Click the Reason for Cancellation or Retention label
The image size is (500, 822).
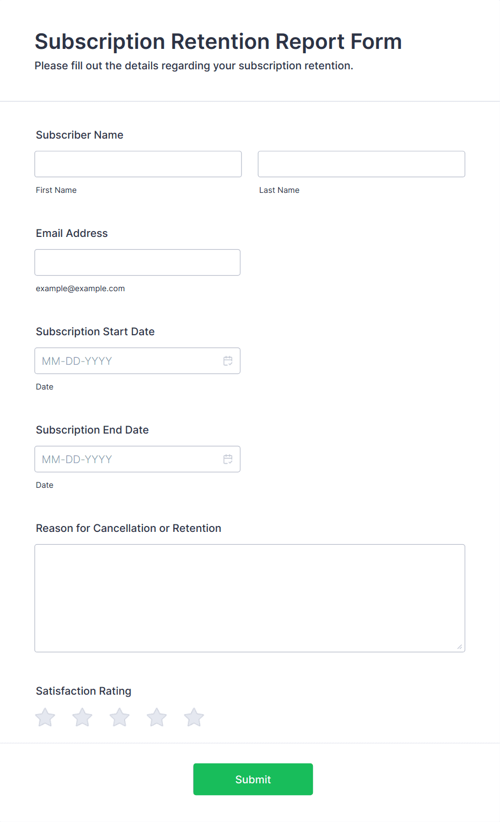point(128,528)
